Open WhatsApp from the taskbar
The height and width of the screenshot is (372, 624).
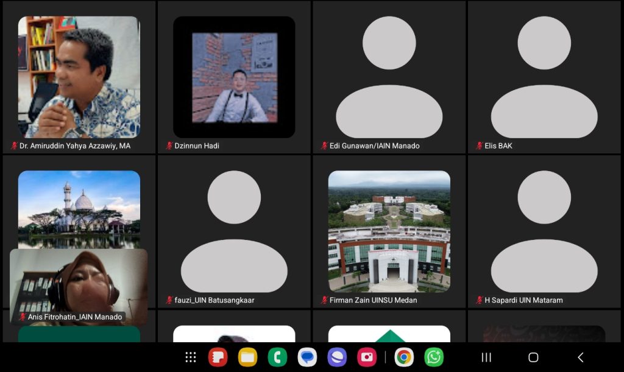tap(433, 357)
